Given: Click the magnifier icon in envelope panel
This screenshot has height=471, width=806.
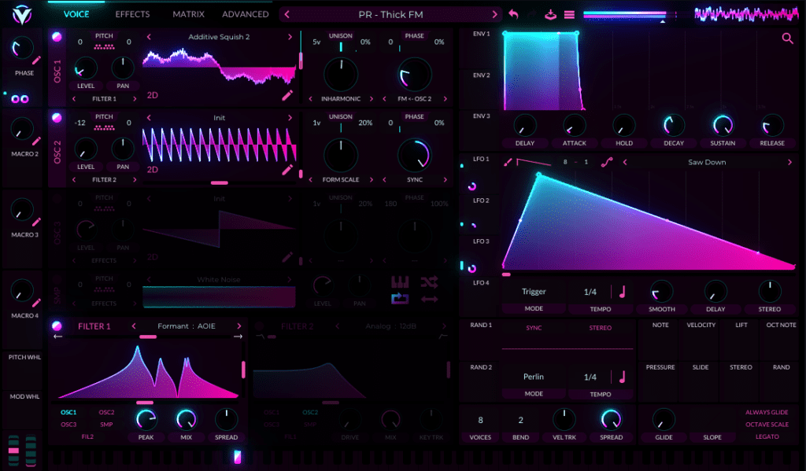Looking at the screenshot, I should (x=787, y=39).
